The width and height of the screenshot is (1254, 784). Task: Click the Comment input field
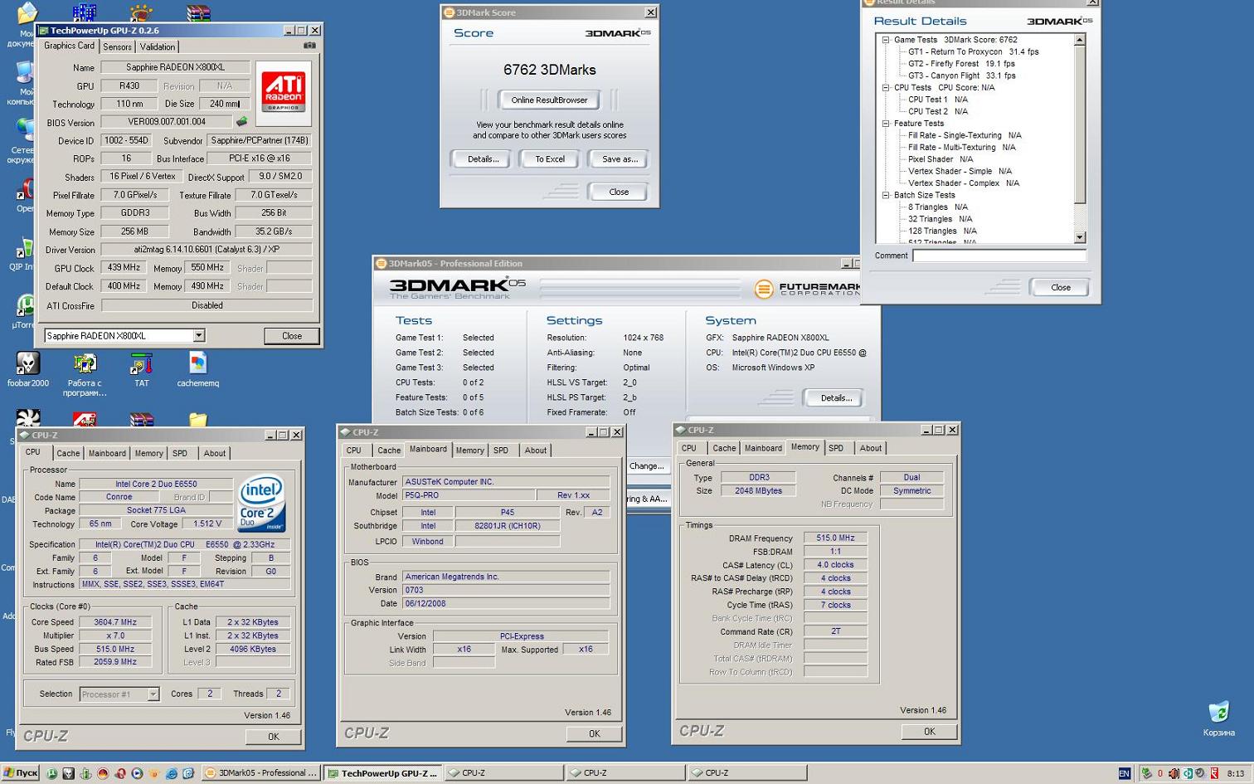pos(999,256)
